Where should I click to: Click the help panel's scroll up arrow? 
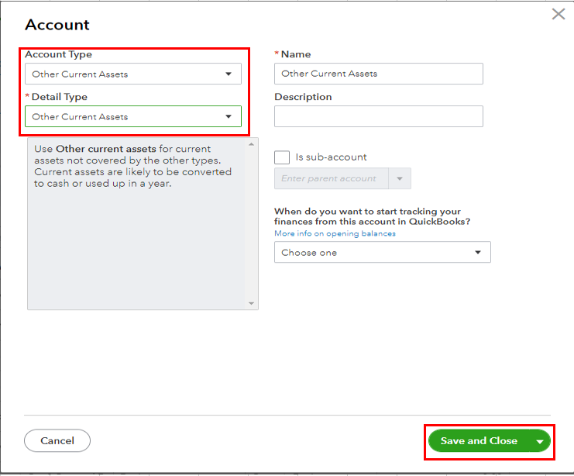pos(251,145)
